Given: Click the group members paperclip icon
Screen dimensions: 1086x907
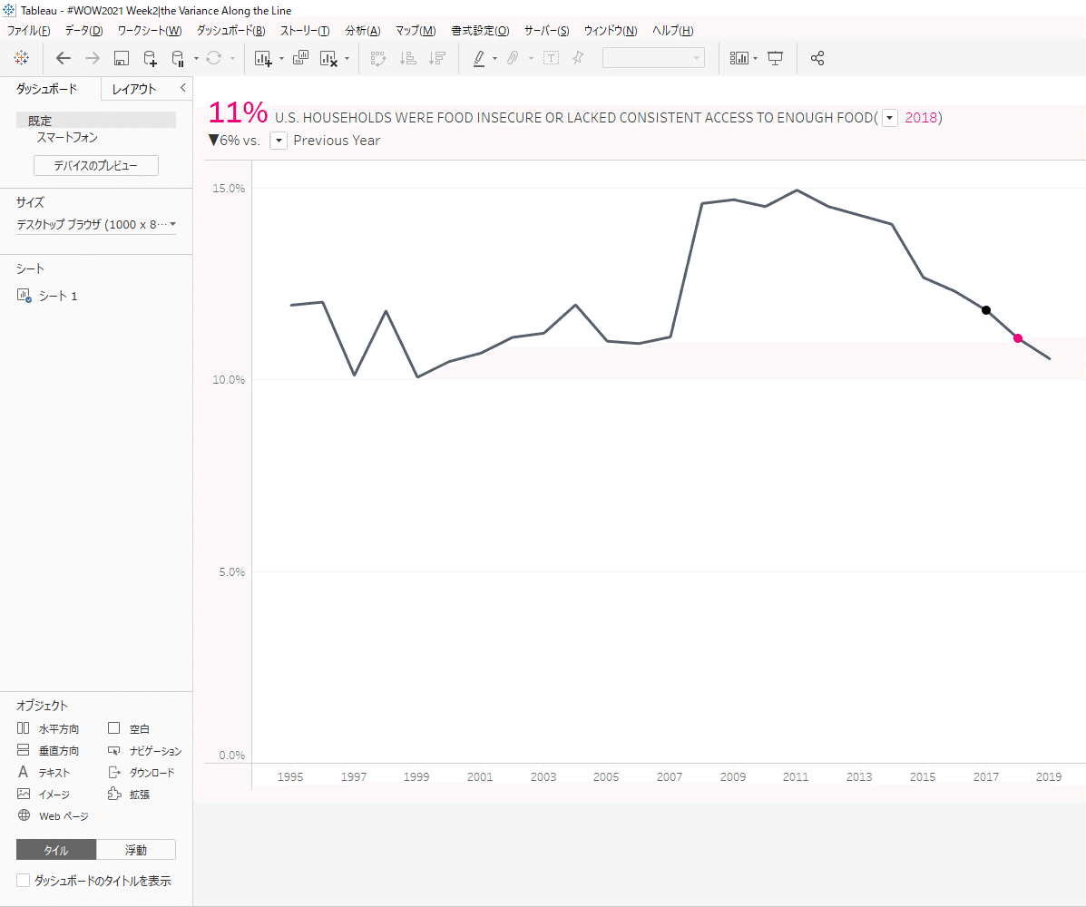Looking at the screenshot, I should pos(513,58).
